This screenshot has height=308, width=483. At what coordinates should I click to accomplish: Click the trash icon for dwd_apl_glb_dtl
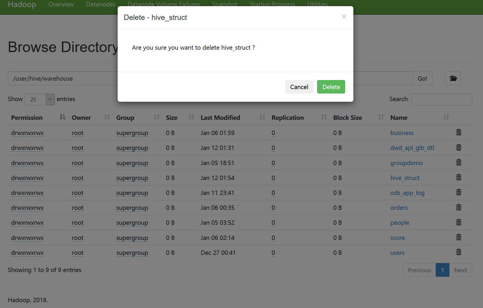click(458, 148)
